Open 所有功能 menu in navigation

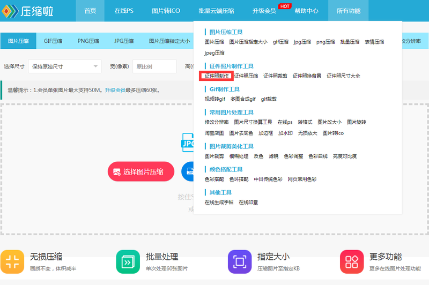(x=348, y=11)
